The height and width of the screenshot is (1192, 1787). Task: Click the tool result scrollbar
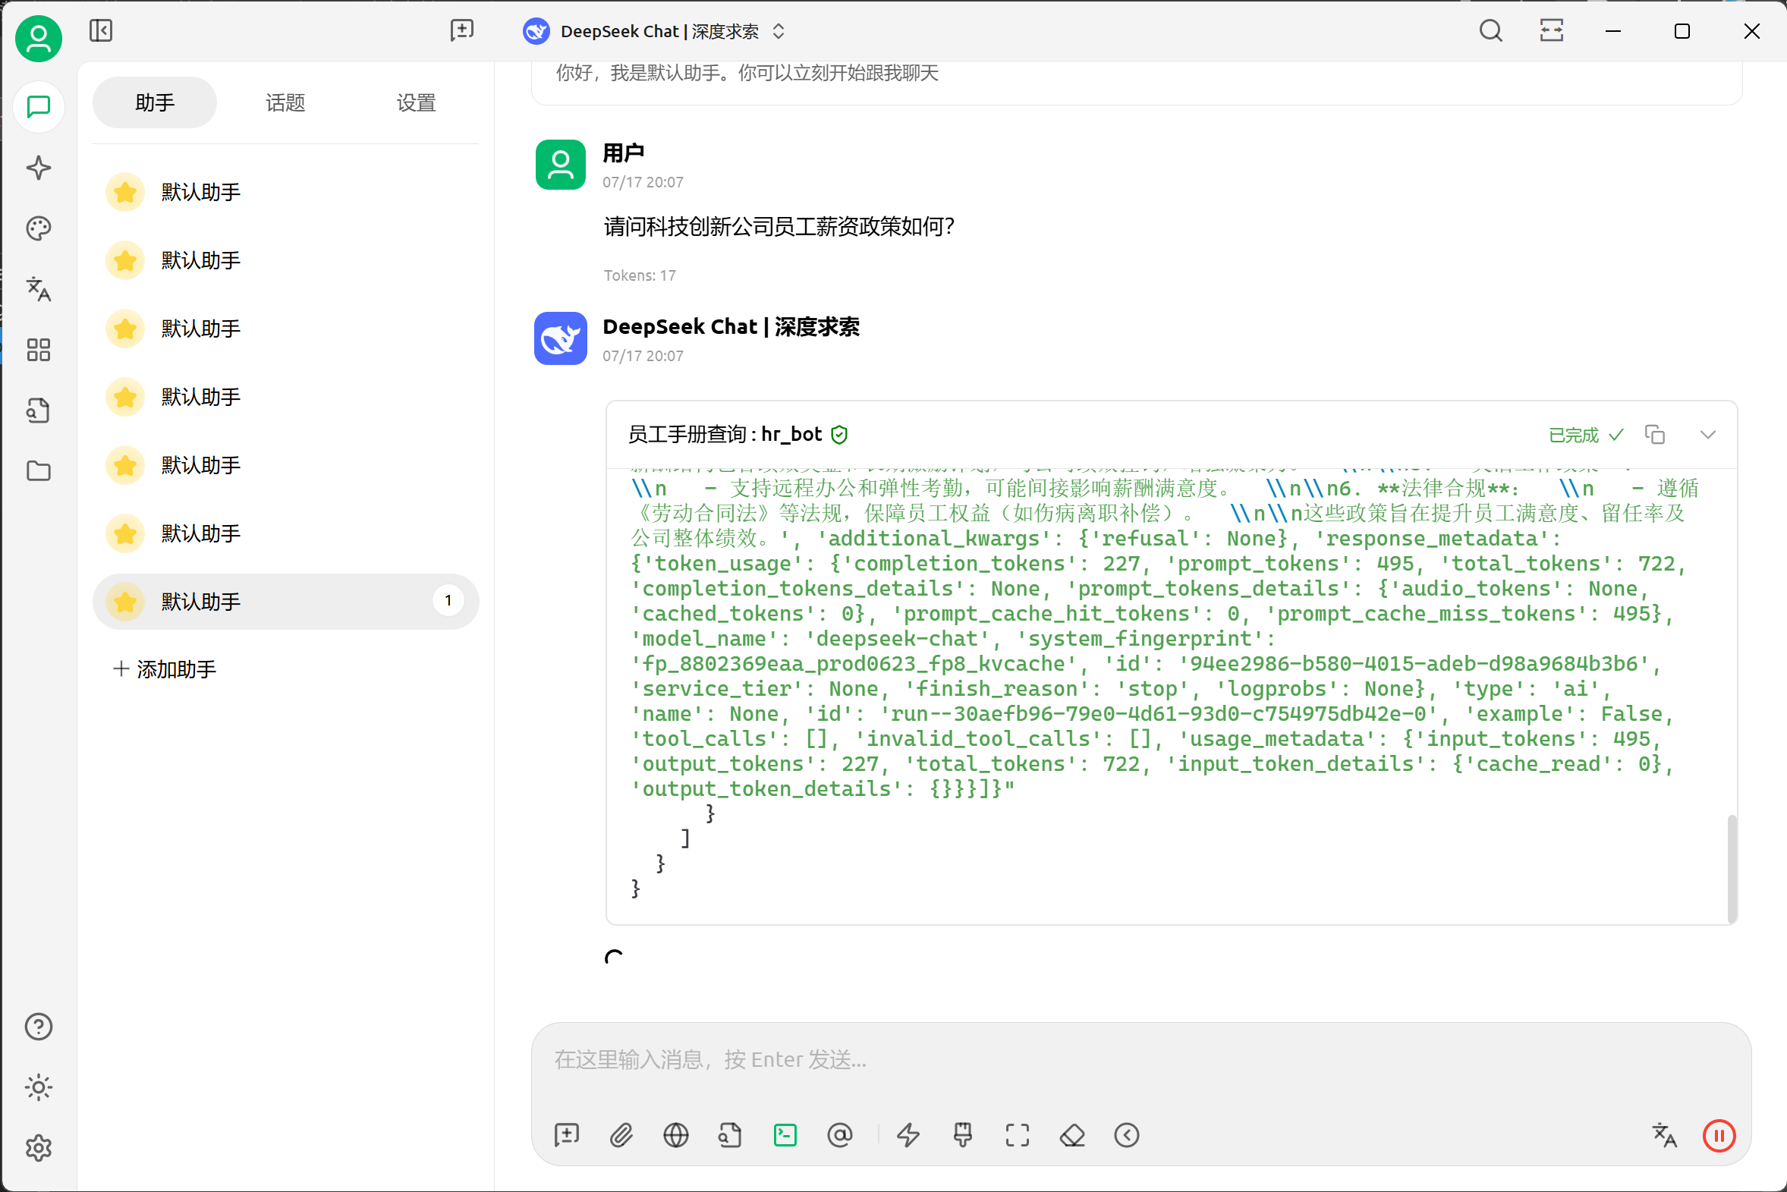[x=1732, y=869]
